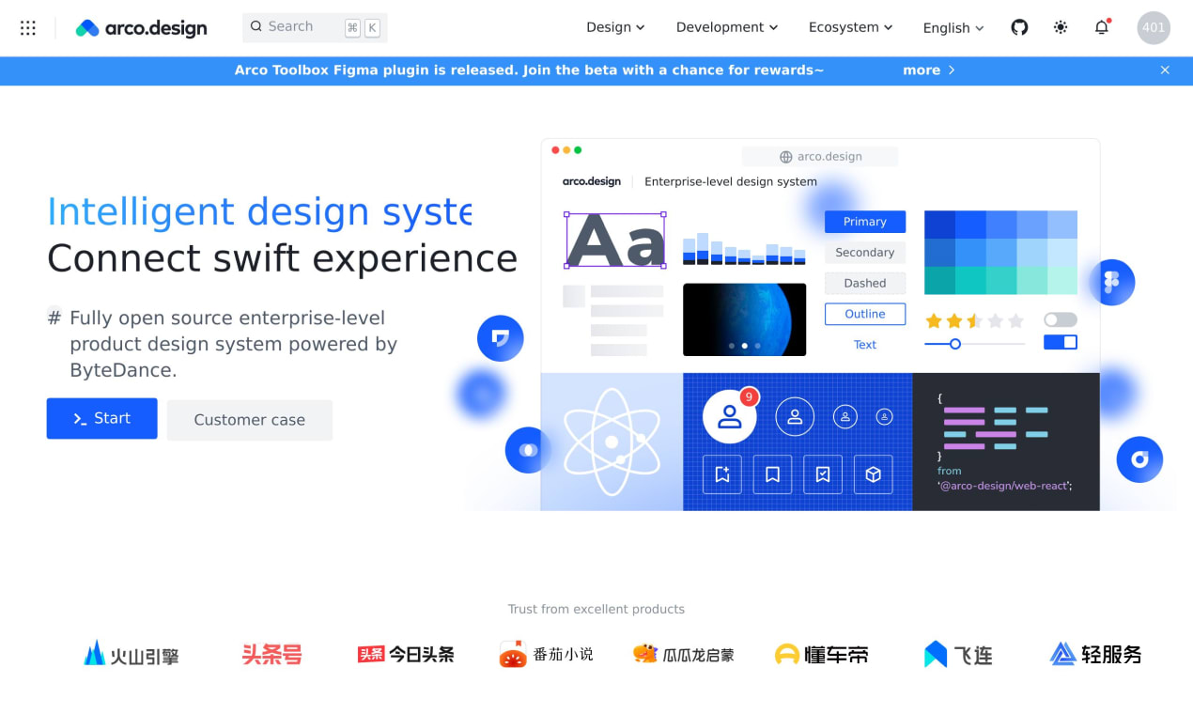This screenshot has height=714, width=1193.
Task: Click the lightest mint green swatch
Action: (x=1062, y=281)
